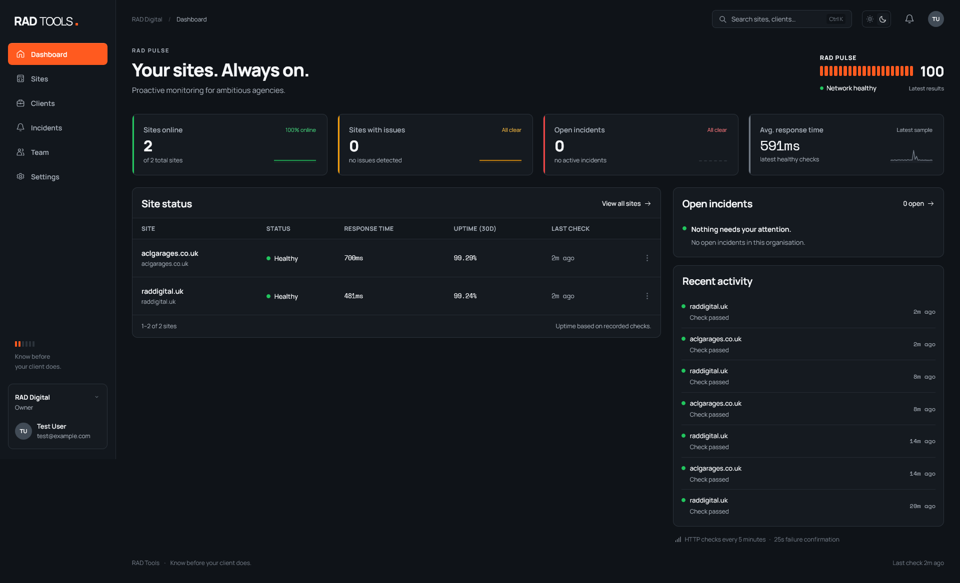Click the UPTIME (30D) column header
The height and width of the screenshot is (583, 960).
[474, 229]
